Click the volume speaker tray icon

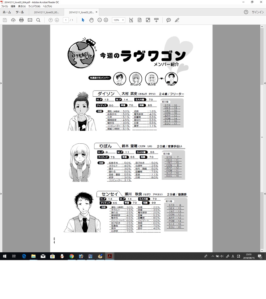pyautogui.click(x=222, y=256)
